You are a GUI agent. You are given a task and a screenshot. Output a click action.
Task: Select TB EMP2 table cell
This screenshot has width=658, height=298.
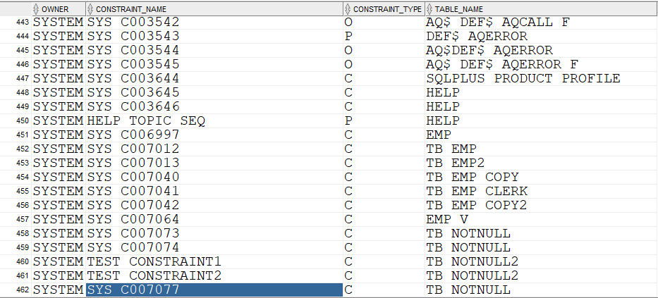pos(542,163)
